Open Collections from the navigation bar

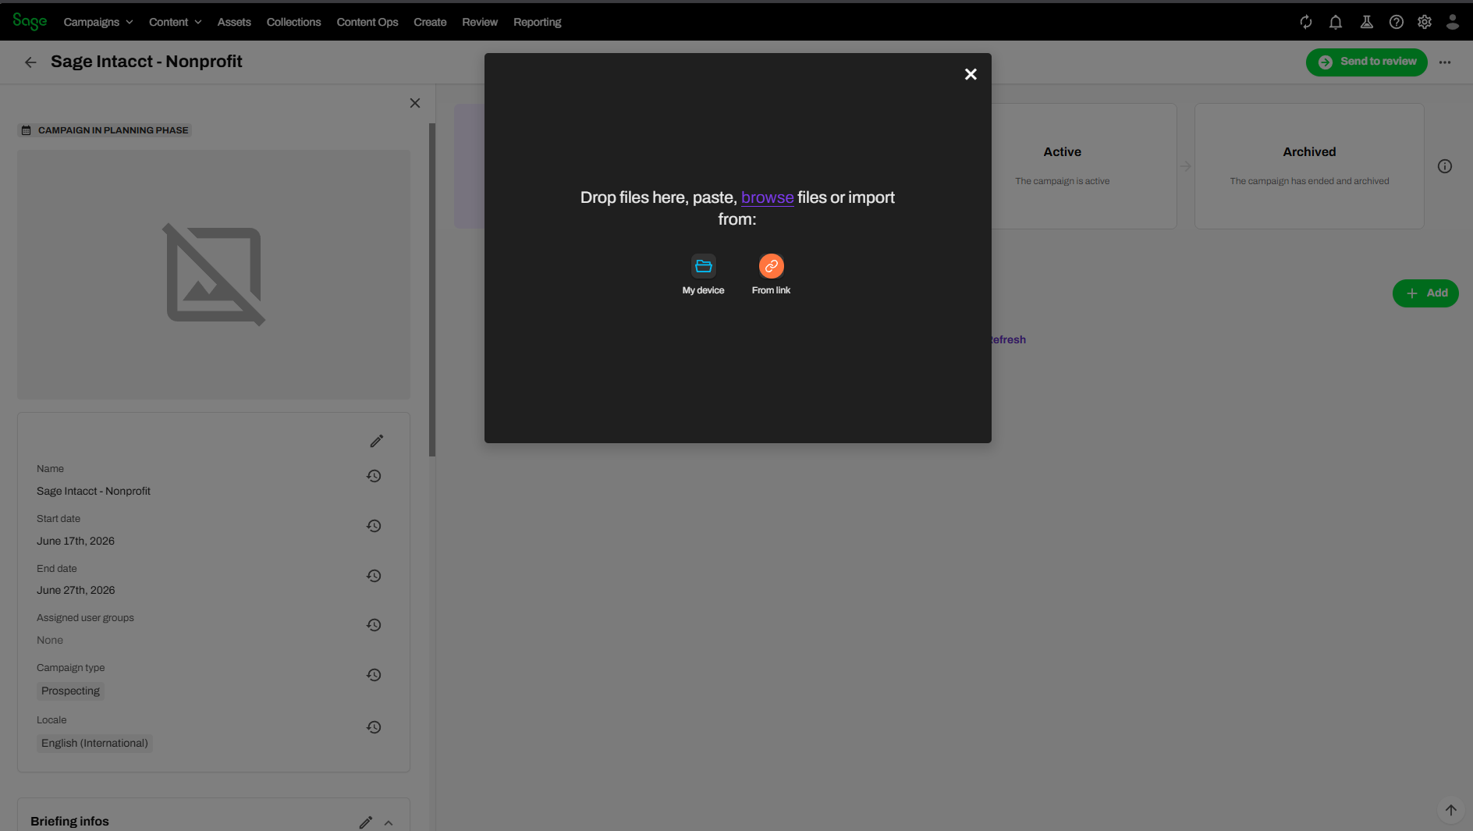pyautogui.click(x=293, y=22)
